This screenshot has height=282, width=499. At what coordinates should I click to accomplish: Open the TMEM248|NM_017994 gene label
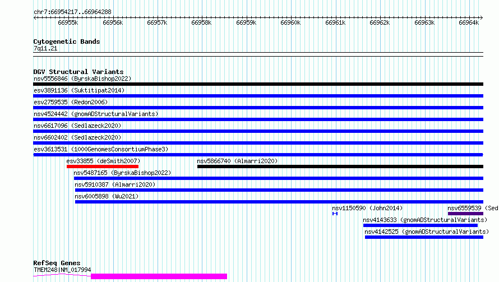(62, 270)
